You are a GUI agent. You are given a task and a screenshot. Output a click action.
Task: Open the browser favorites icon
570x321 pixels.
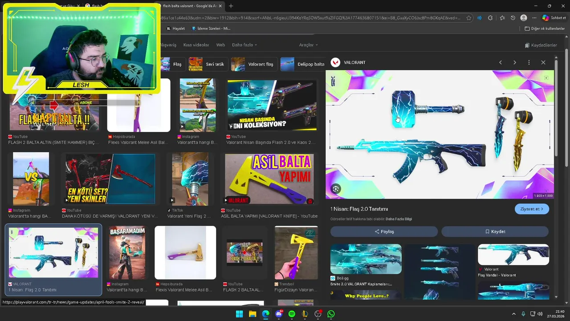(502, 18)
